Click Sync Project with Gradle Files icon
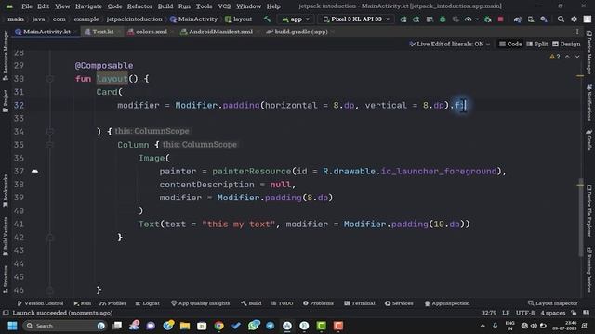The width and height of the screenshot is (595, 334). tap(518, 19)
